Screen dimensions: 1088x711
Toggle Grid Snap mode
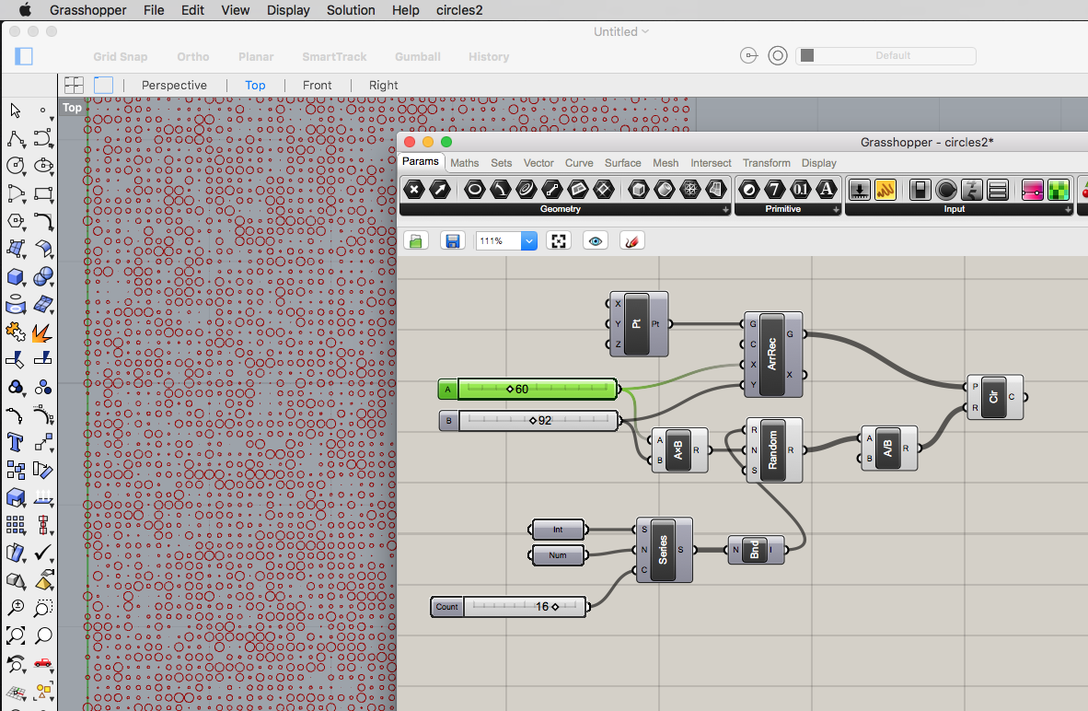pos(120,56)
